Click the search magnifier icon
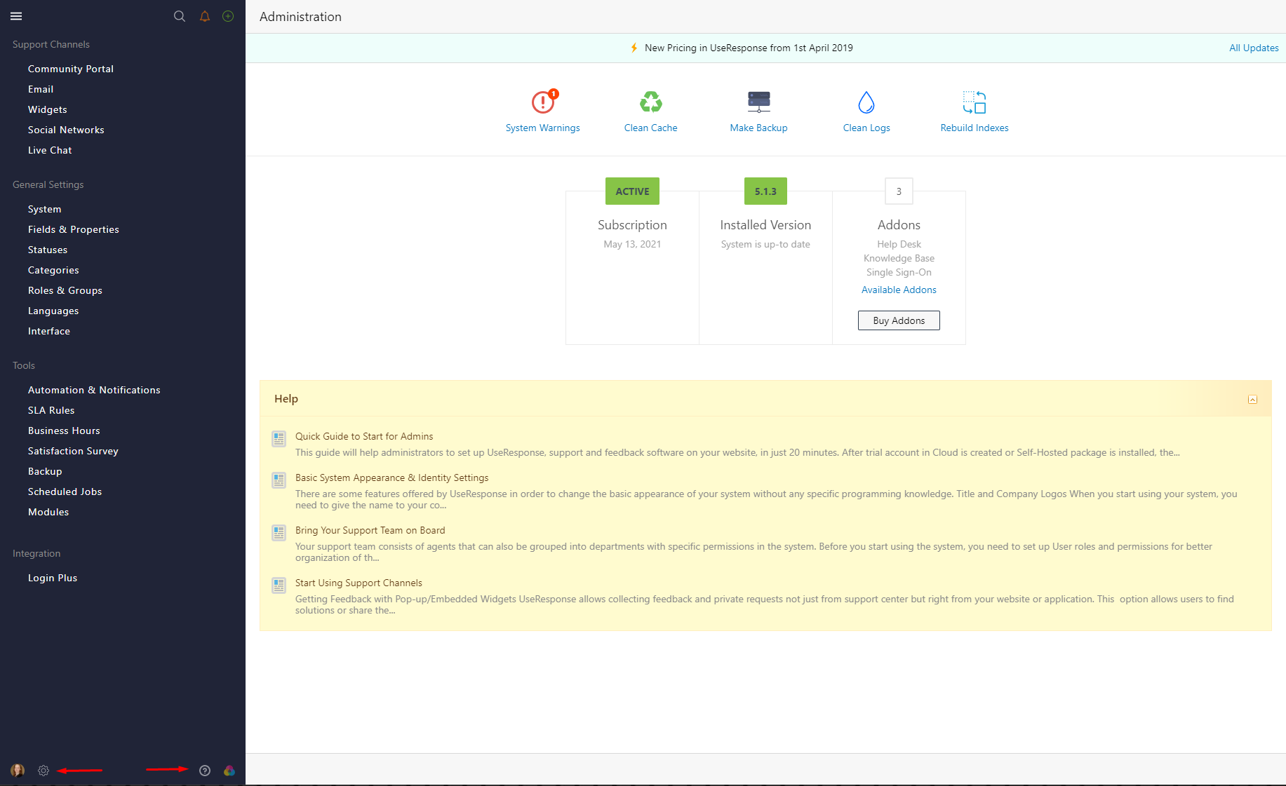 pos(180,16)
